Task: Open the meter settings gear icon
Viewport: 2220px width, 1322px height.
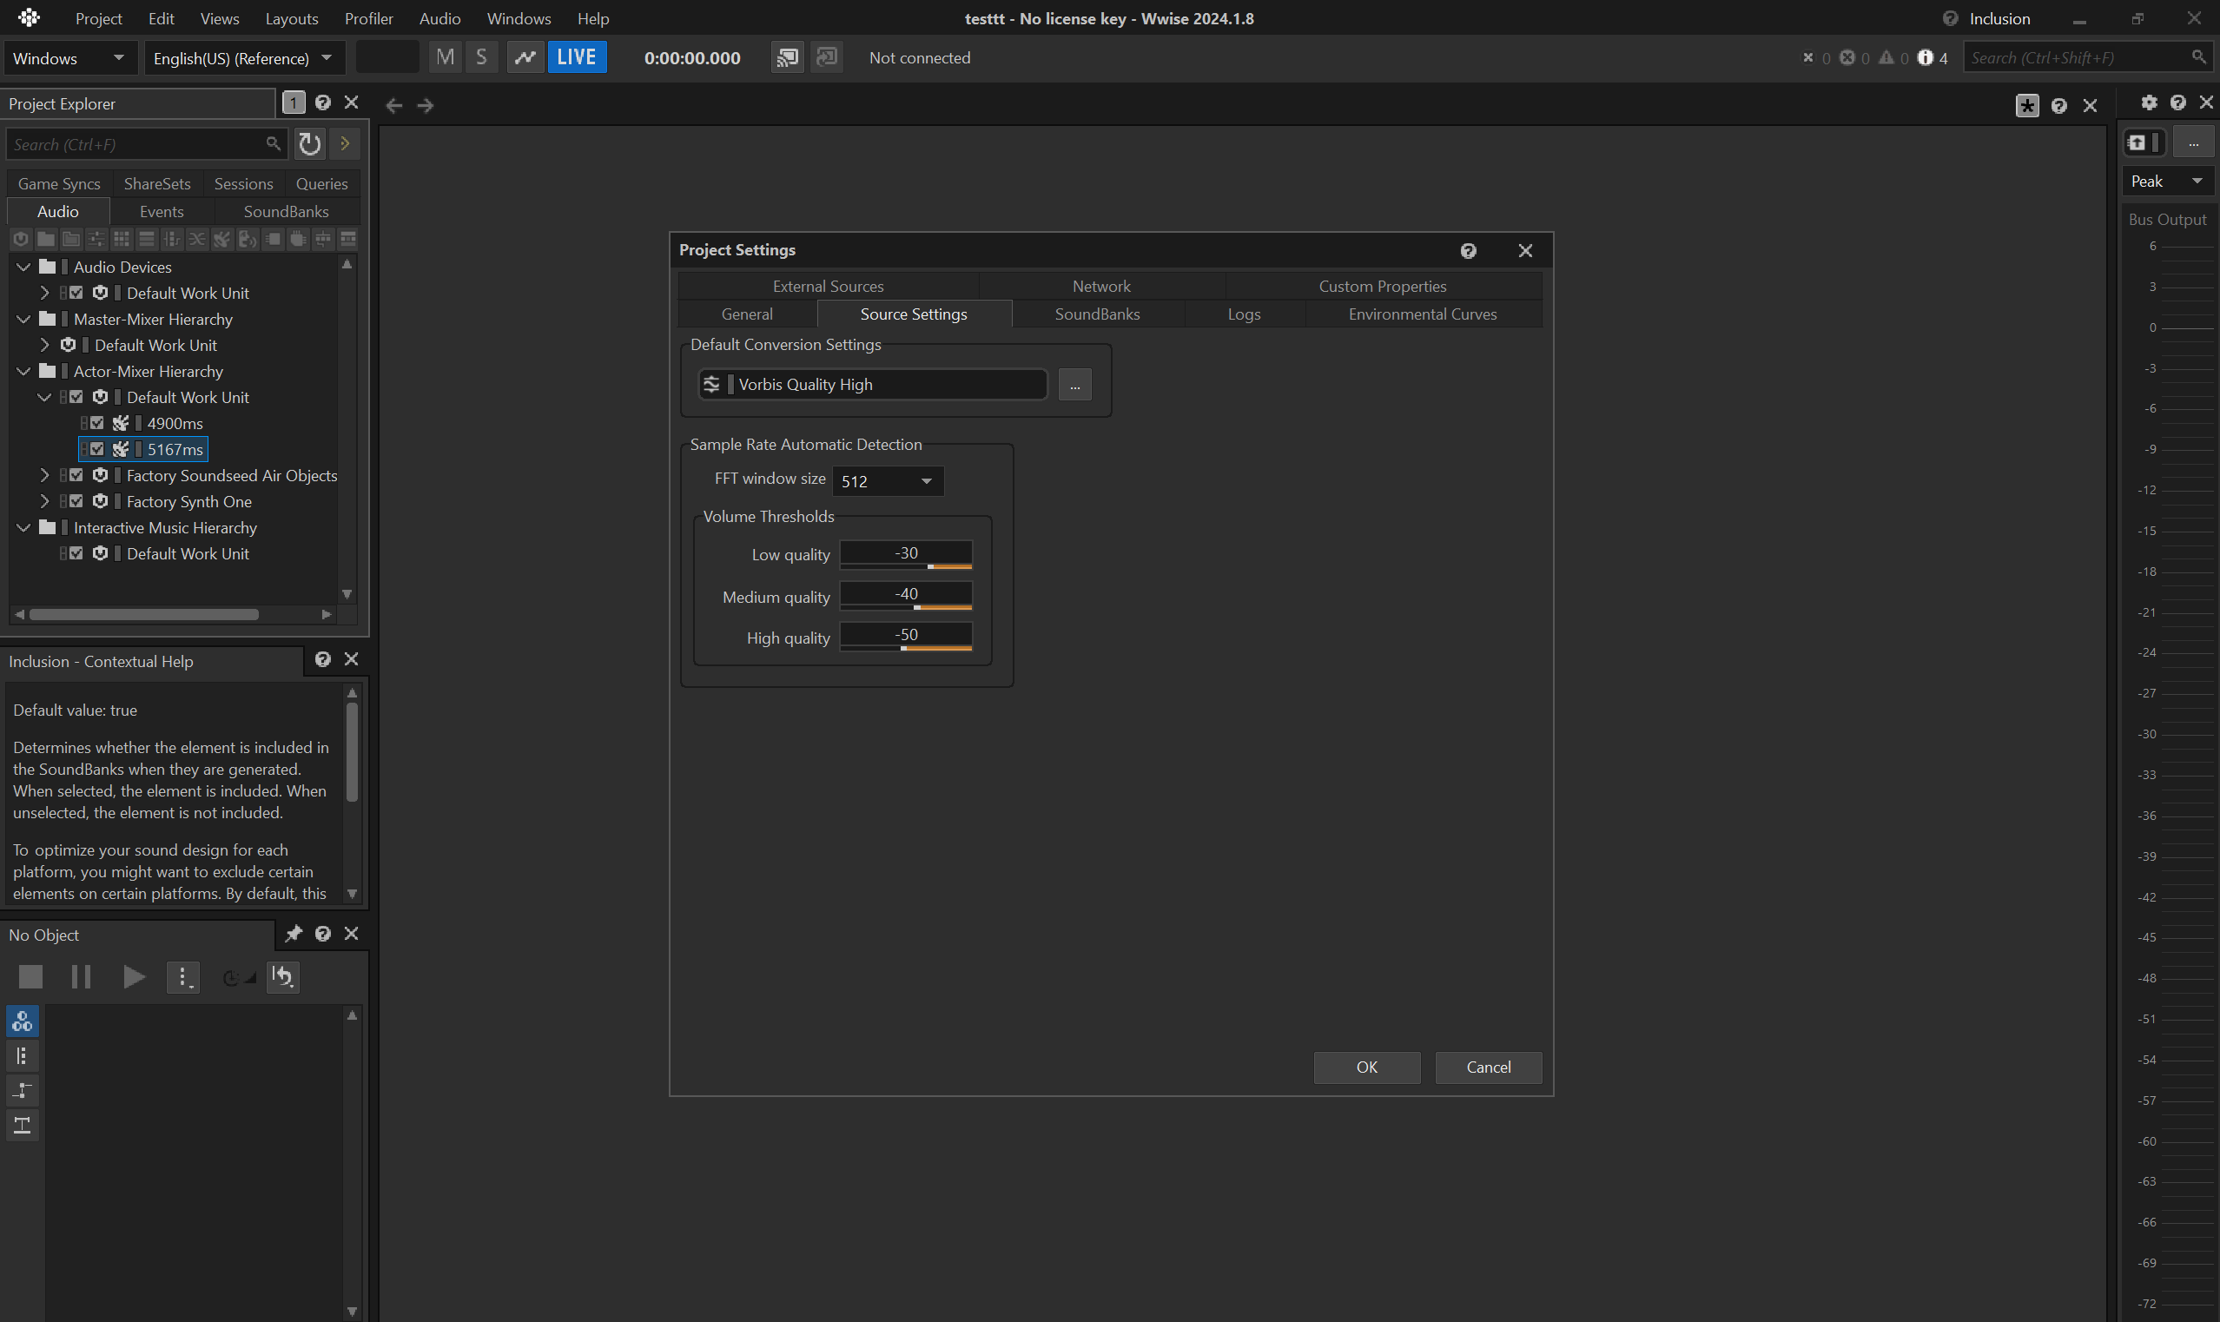Action: (x=2149, y=102)
